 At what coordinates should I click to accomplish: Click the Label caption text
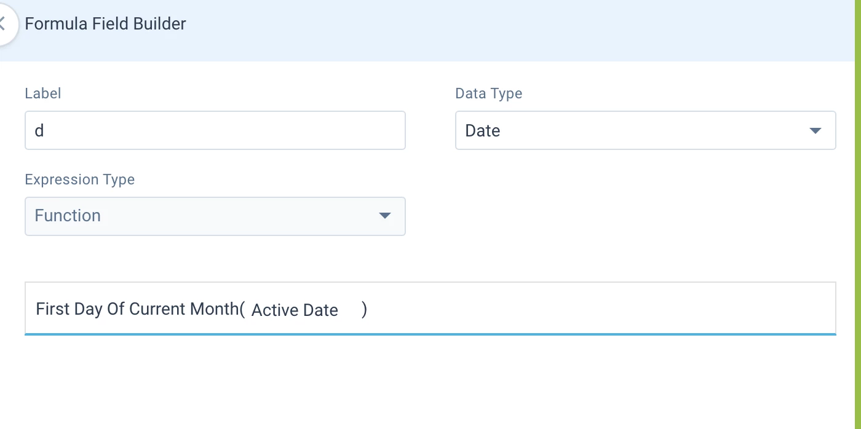click(43, 93)
